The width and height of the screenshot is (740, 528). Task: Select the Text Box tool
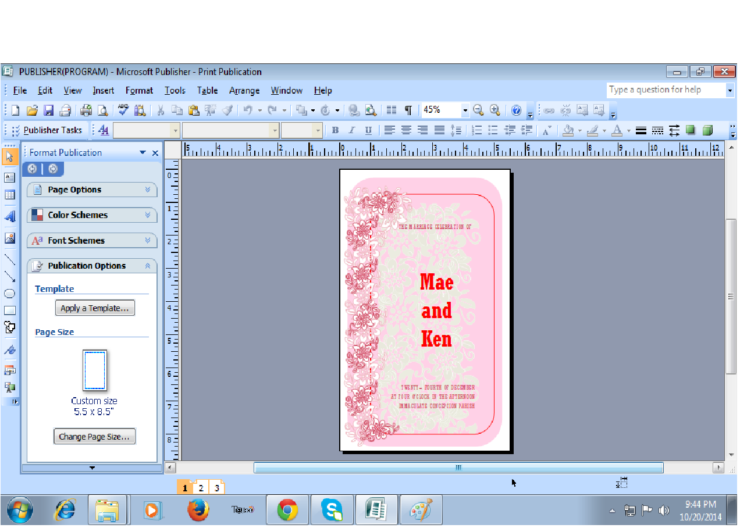point(9,177)
